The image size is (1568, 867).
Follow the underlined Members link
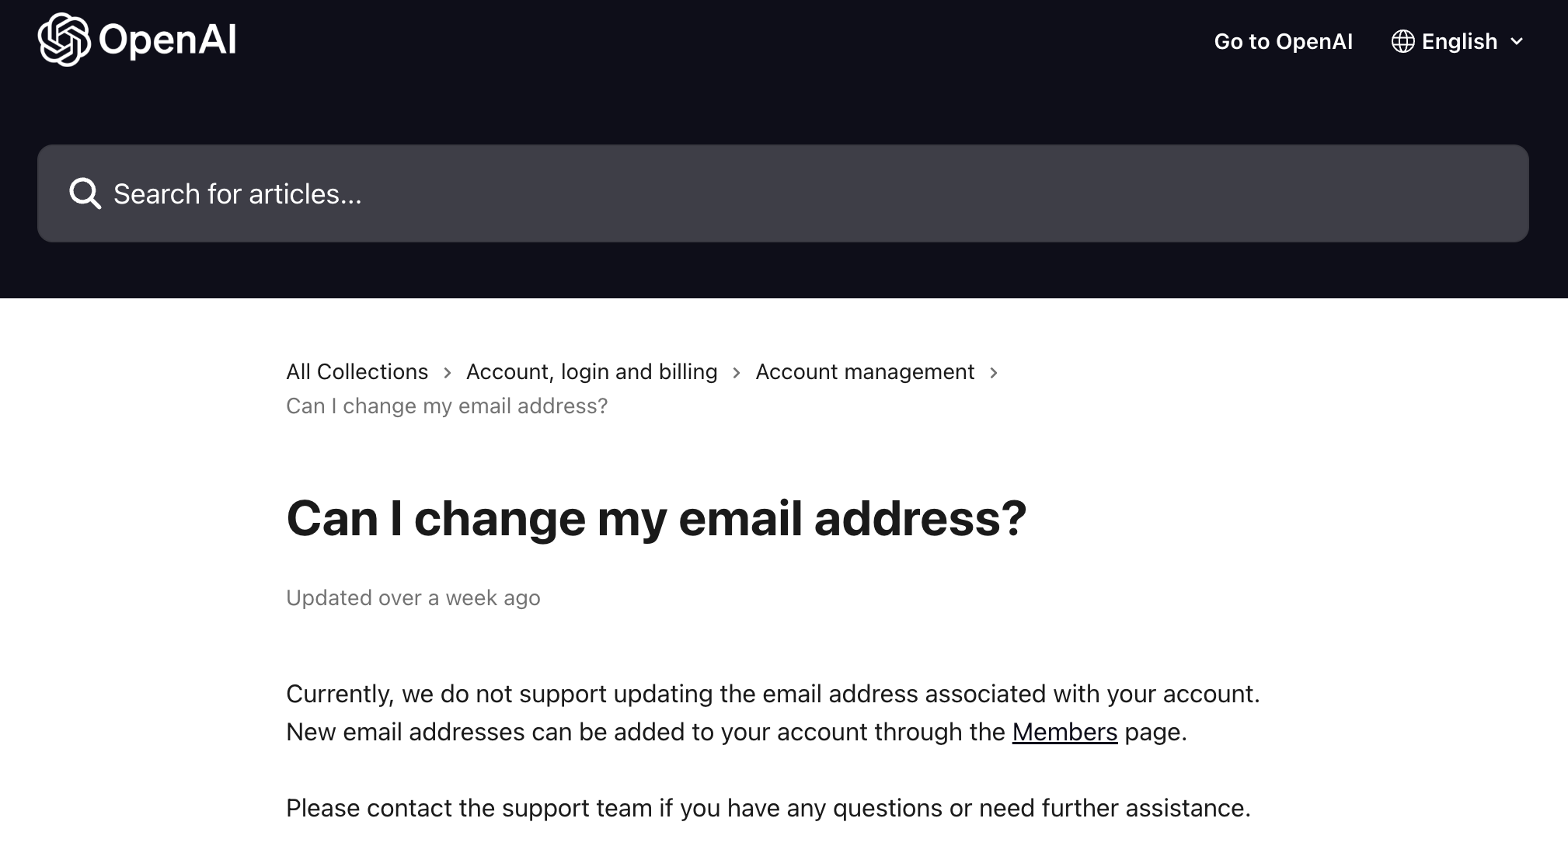tap(1064, 732)
